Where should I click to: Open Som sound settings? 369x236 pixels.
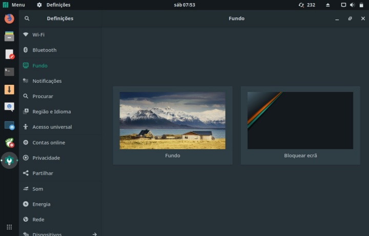(37, 188)
